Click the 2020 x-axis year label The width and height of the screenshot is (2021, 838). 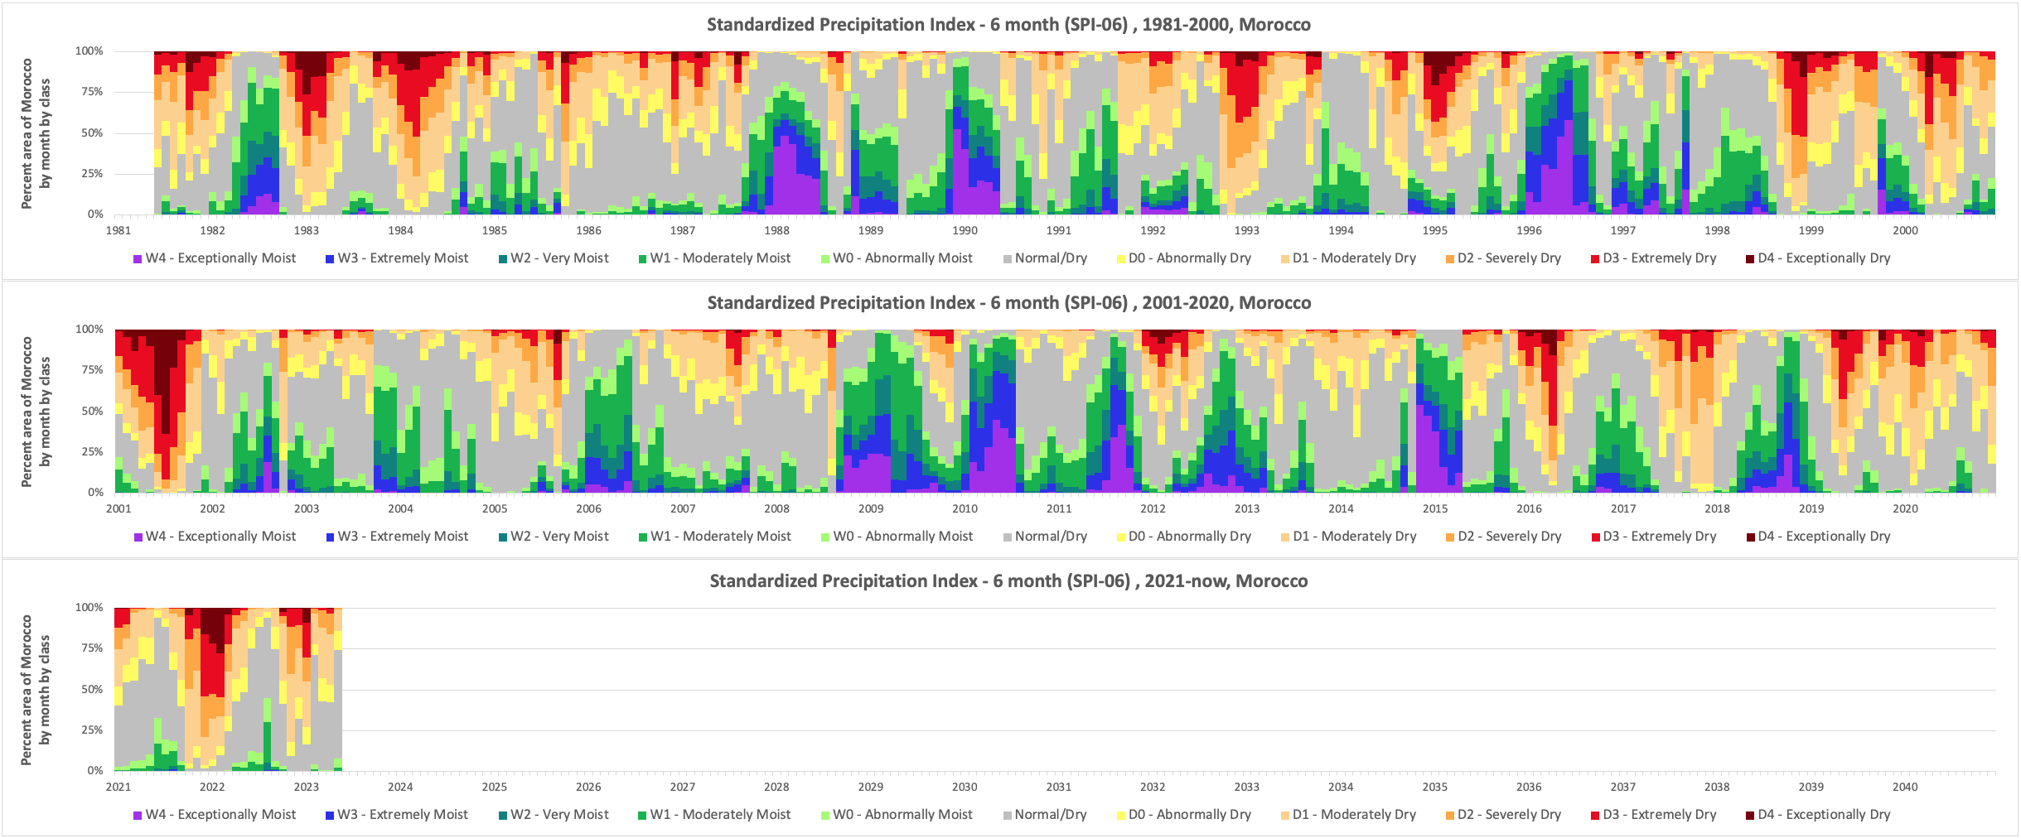1905,509
